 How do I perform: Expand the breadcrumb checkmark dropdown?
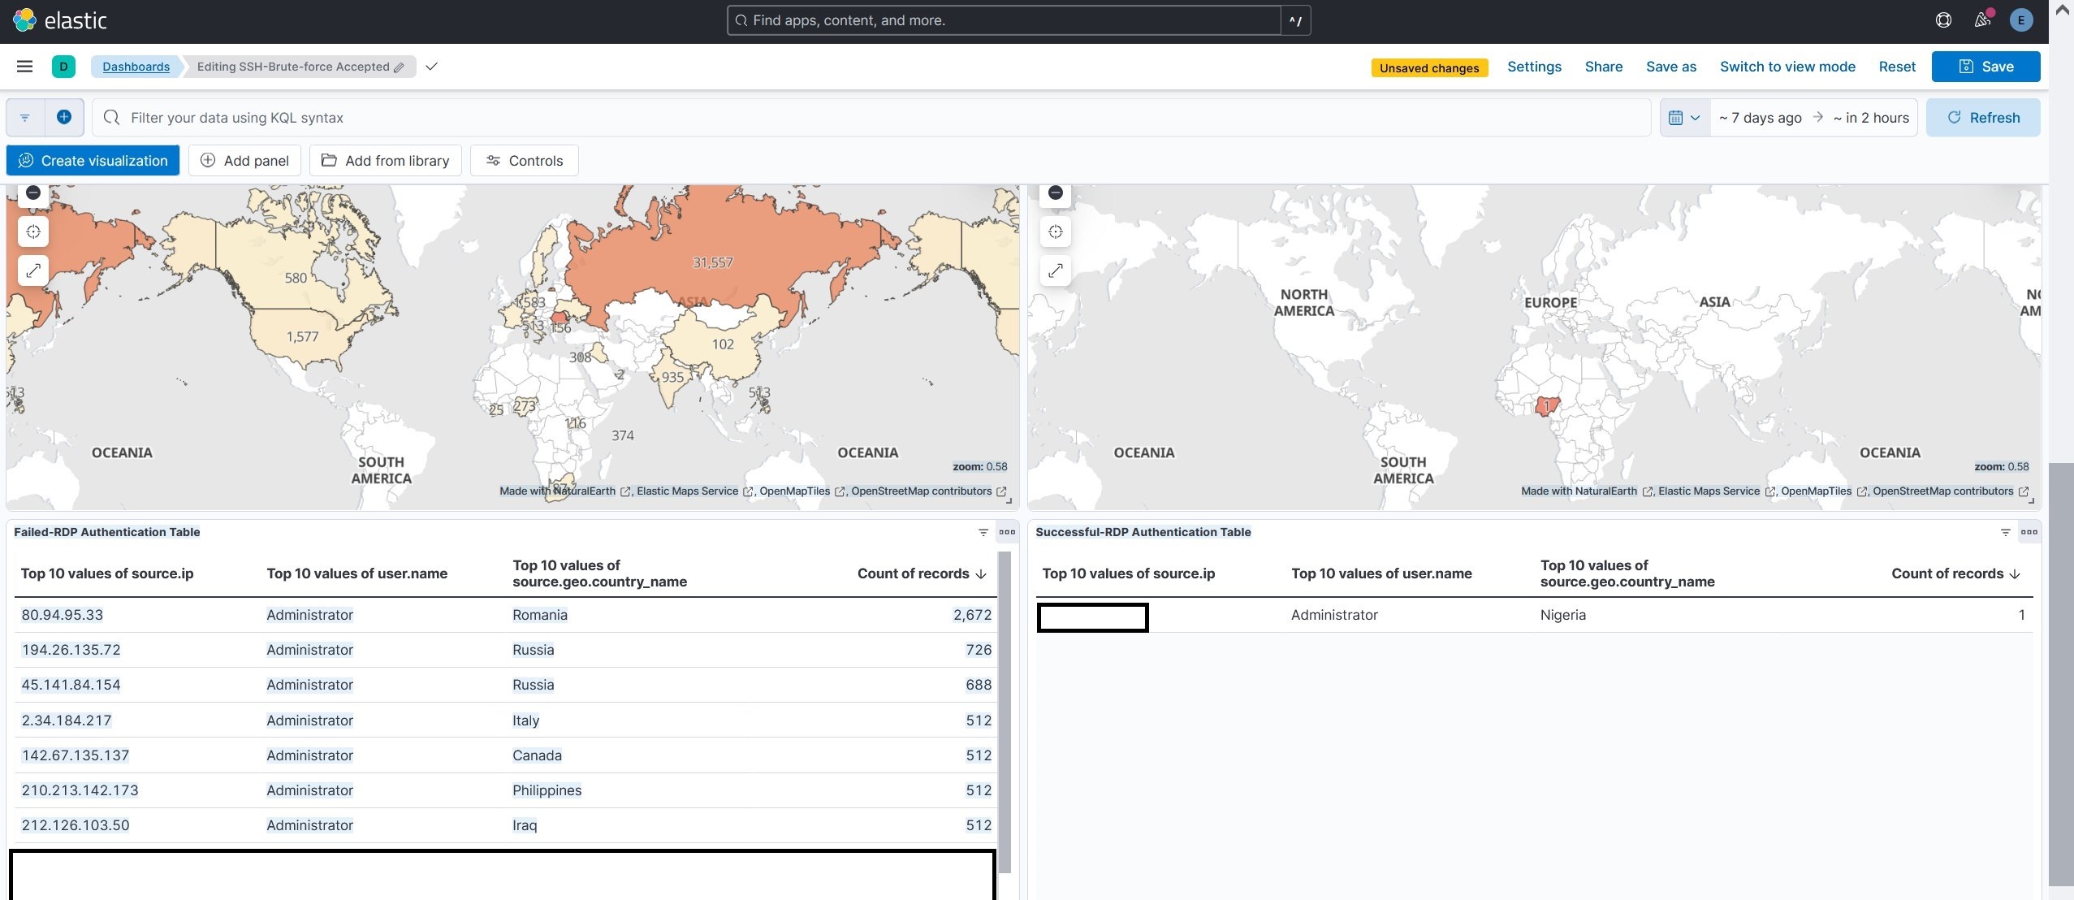coord(431,67)
